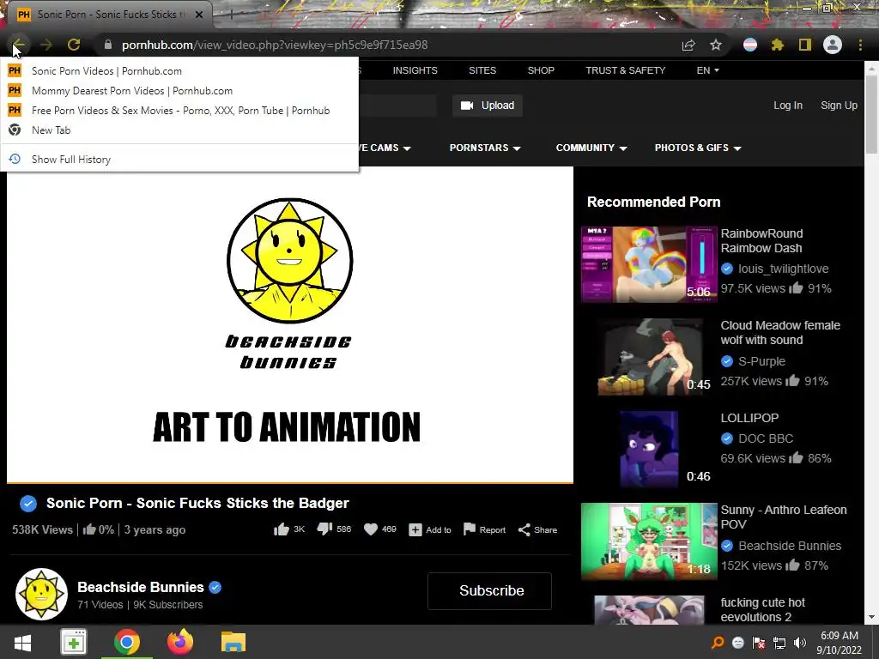The image size is (879, 659).
Task: Select the first history entry in dropdown
Action: [x=179, y=71]
